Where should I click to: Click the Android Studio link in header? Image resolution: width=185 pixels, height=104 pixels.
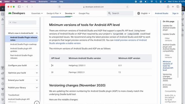click(162, 13)
